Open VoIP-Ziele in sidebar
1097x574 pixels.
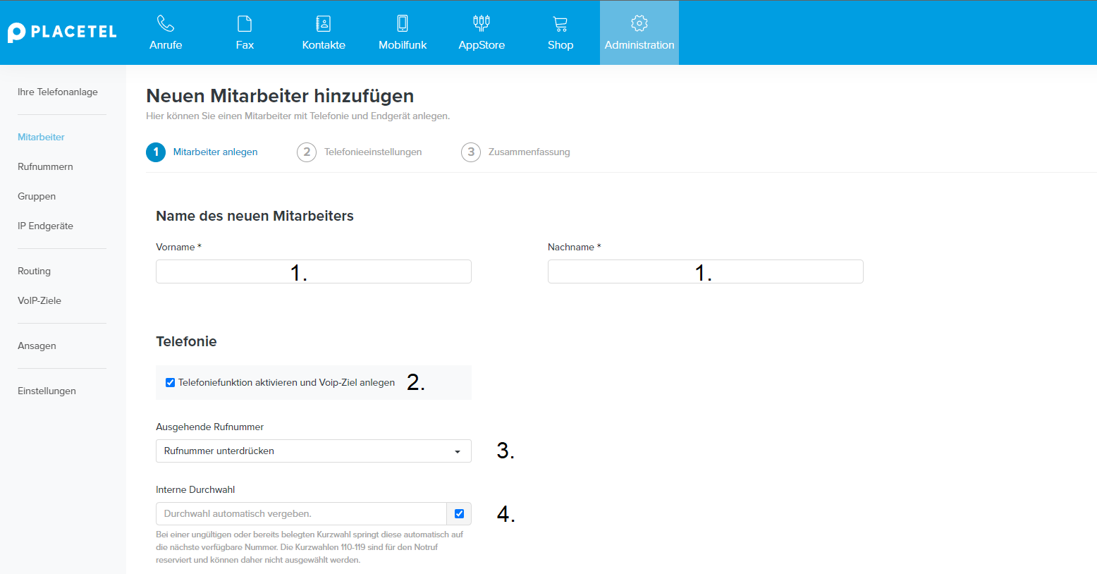39,300
